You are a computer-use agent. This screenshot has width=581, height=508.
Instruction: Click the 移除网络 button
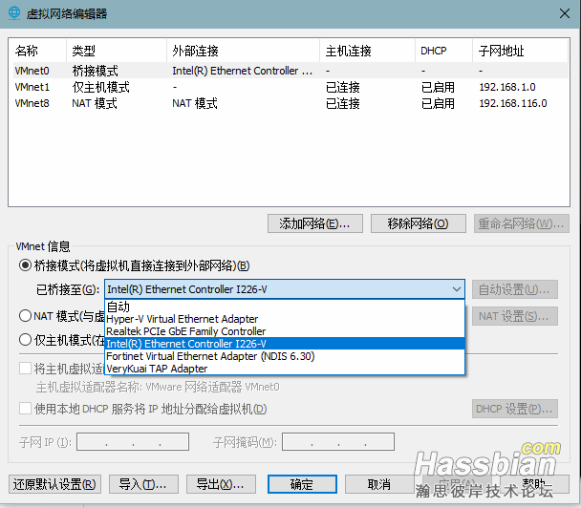418,223
